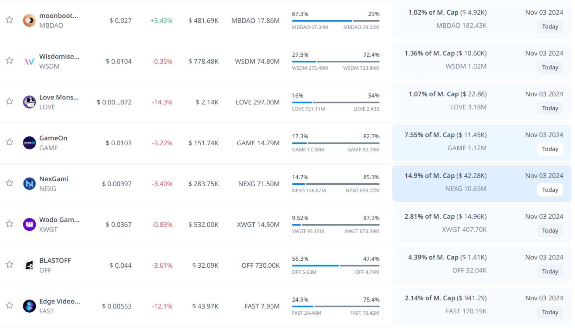
Task: Add BLASTOFF to watchlist via star
Action: coord(9,265)
